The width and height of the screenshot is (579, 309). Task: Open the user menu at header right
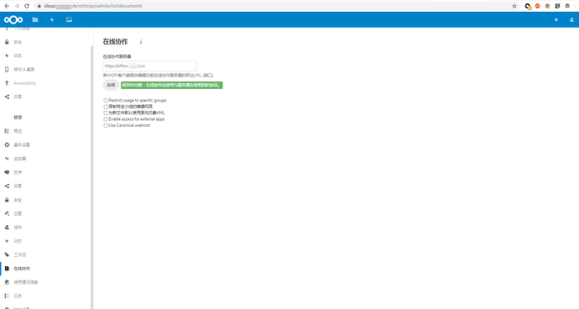click(x=571, y=20)
